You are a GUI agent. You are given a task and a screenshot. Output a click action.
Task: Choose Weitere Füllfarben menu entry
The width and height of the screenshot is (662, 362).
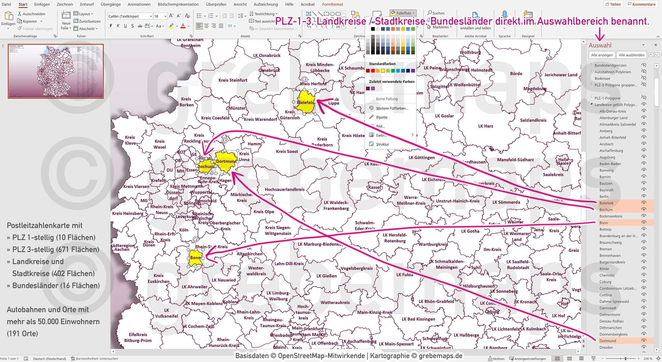(392, 108)
